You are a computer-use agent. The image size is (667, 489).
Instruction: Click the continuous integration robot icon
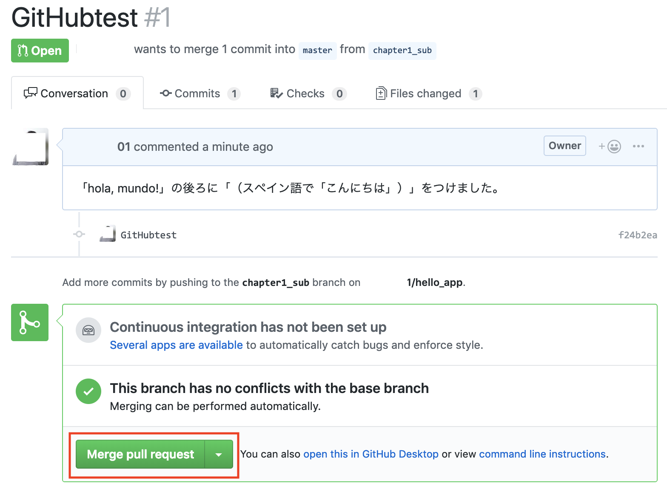tap(88, 330)
